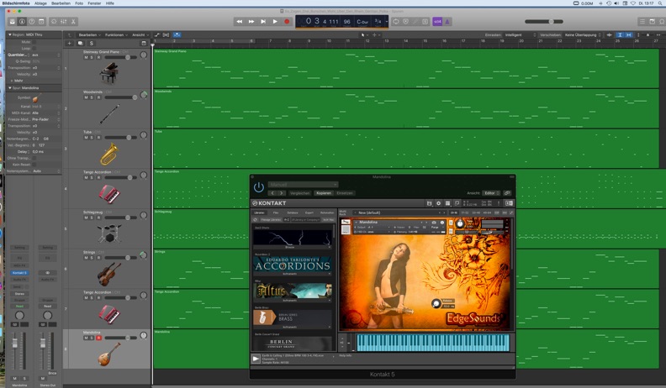Click the Woodwinds clarinet icon
The width and height of the screenshot is (666, 388).
point(109,113)
